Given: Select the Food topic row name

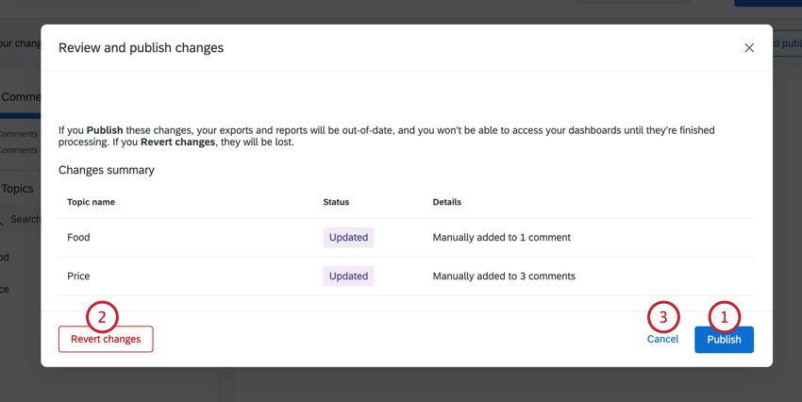Looking at the screenshot, I should coord(79,238).
